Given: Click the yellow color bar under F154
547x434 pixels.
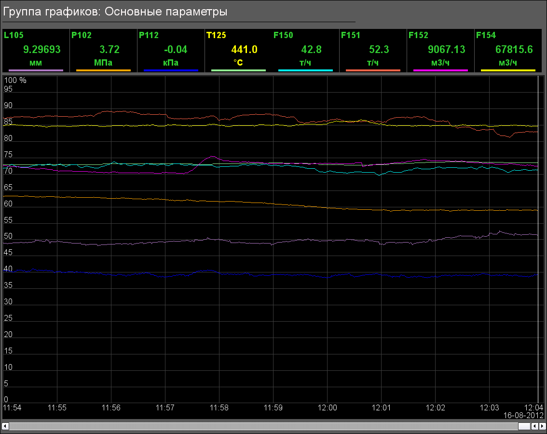Looking at the screenshot, I should [508, 70].
